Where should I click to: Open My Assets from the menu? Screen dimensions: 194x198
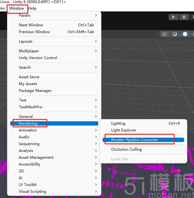(x=54, y=84)
